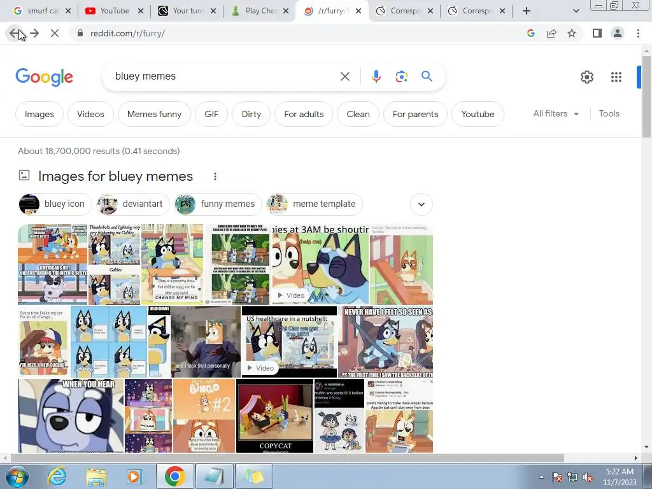Open the options dots beside Images for bluey memes
Image resolution: width=652 pixels, height=489 pixels.
click(x=215, y=176)
